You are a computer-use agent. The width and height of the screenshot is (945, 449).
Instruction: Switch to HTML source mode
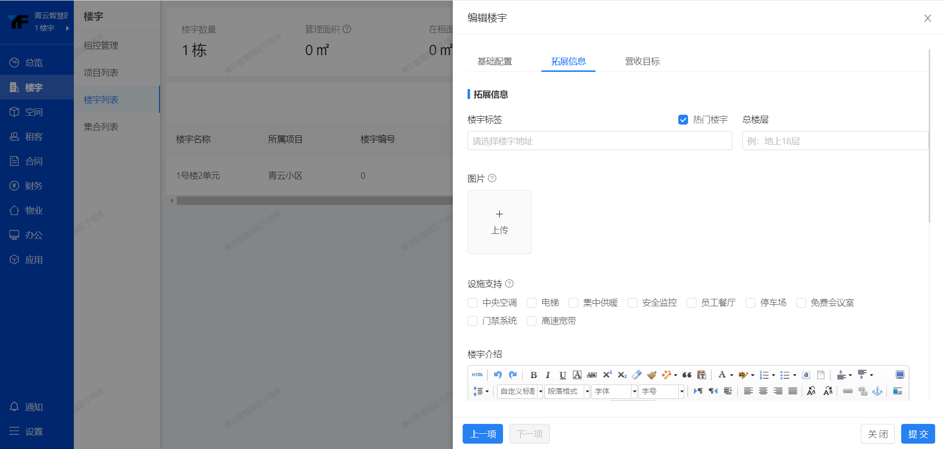click(x=477, y=375)
